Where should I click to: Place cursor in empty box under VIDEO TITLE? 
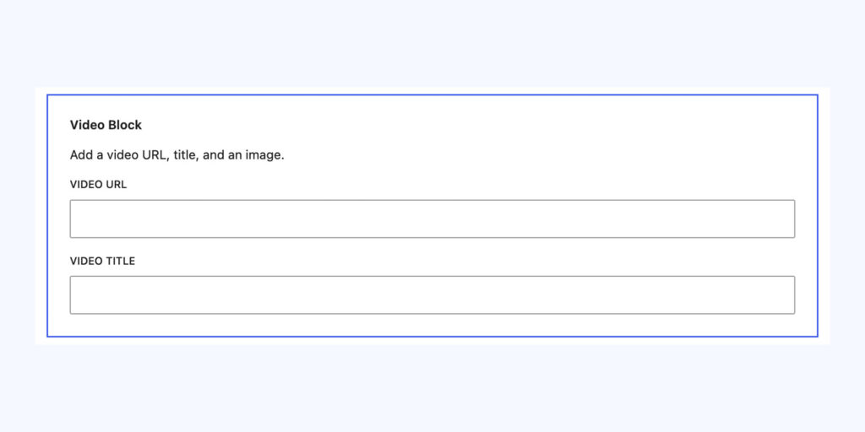[x=432, y=294]
